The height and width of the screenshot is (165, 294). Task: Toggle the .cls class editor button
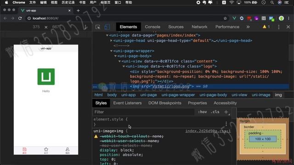pos(215,112)
